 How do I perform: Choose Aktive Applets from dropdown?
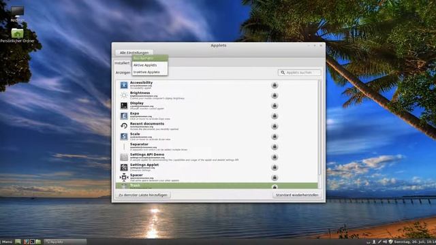click(150, 65)
